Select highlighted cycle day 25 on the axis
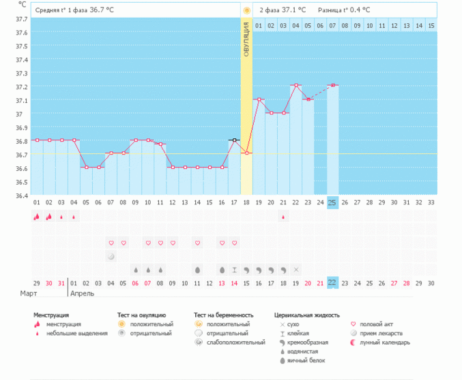 click(332, 202)
